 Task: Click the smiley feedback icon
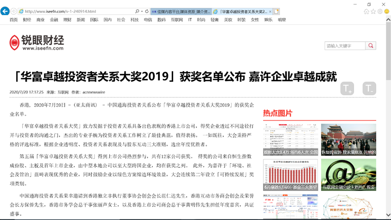coord(387,11)
